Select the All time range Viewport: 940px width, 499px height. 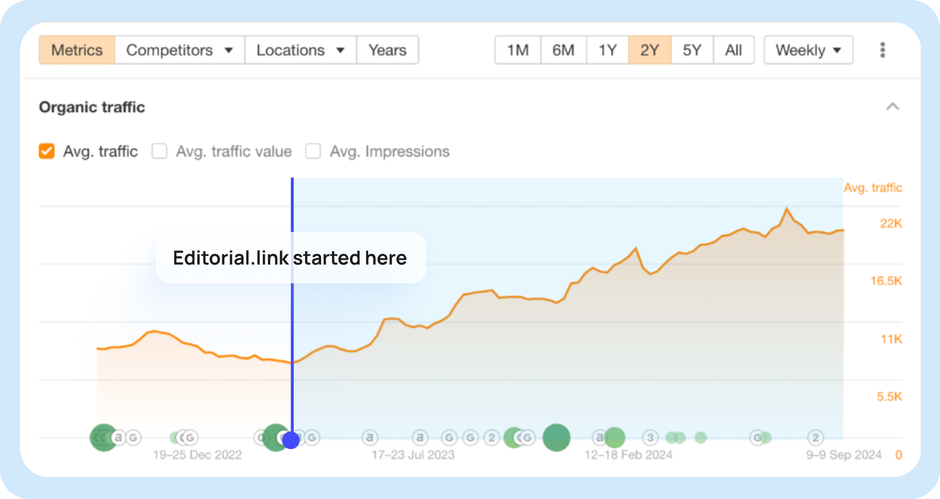[x=733, y=50]
